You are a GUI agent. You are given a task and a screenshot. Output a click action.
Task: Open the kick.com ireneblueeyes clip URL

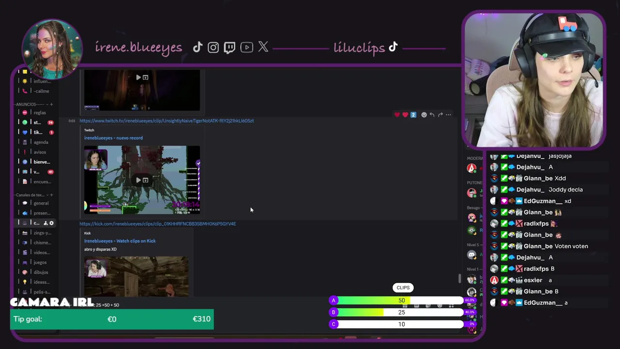point(158,224)
